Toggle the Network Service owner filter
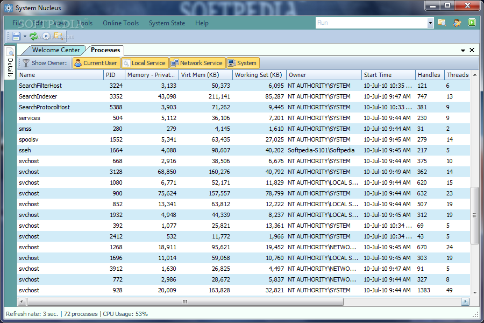The height and width of the screenshot is (323, 484). [x=197, y=63]
